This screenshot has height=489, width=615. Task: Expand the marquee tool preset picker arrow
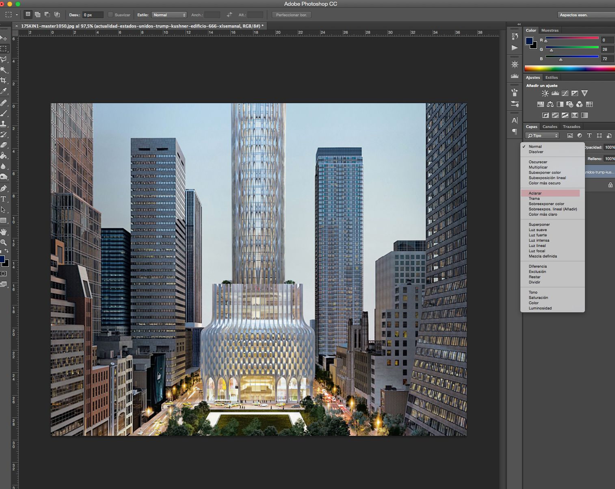point(17,15)
